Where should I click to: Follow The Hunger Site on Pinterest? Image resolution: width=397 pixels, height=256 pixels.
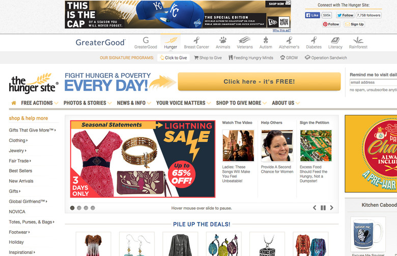(331, 24)
